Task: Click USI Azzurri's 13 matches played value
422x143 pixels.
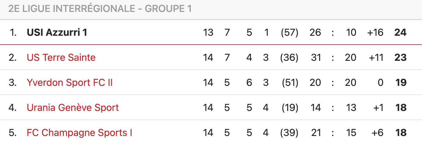Action: [208, 32]
